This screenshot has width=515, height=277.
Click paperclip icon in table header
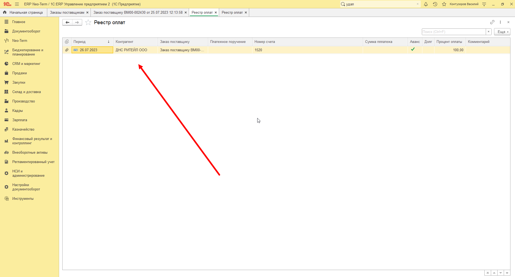coord(67,42)
